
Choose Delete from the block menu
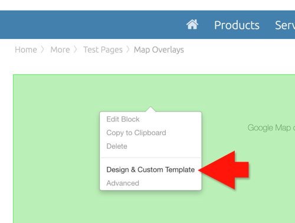click(x=117, y=146)
